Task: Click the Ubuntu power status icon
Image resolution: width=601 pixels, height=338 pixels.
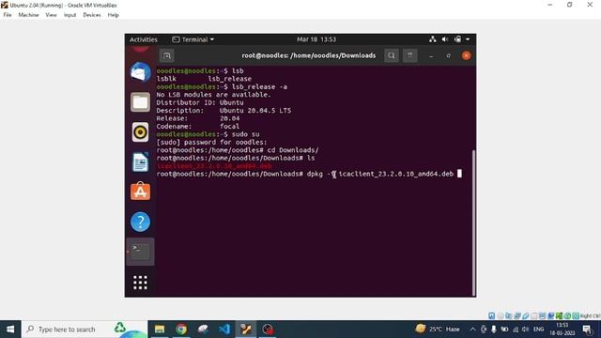Action: tap(457, 39)
